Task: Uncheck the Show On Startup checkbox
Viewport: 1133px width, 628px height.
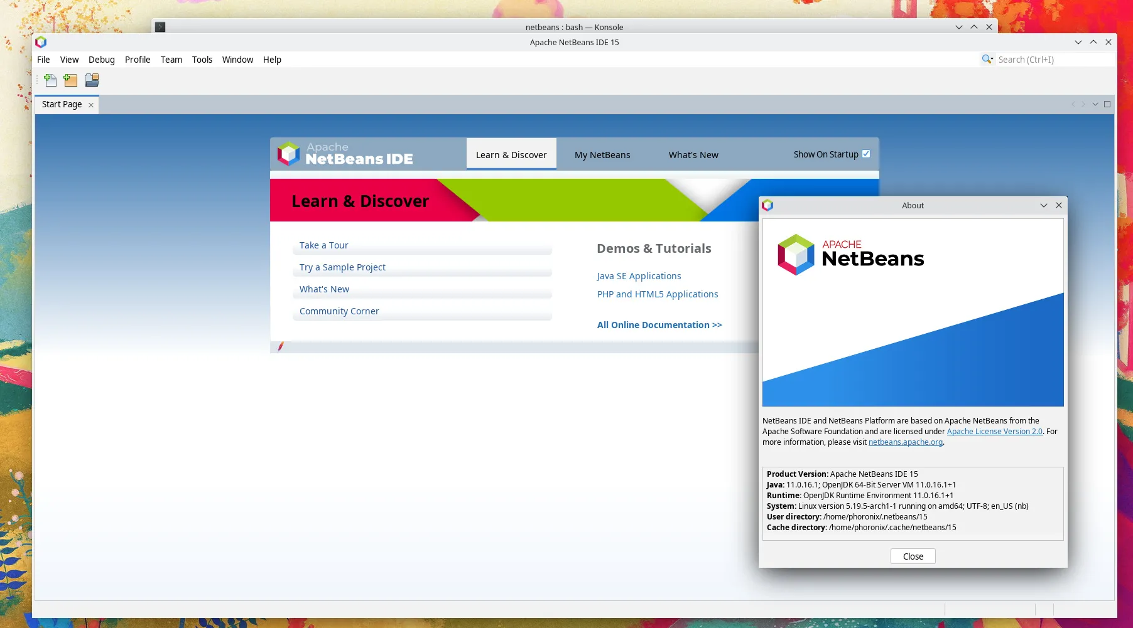Action: click(866, 153)
